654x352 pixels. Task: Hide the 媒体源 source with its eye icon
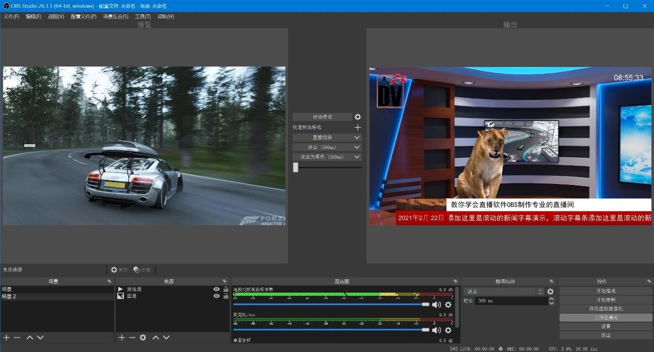click(217, 289)
